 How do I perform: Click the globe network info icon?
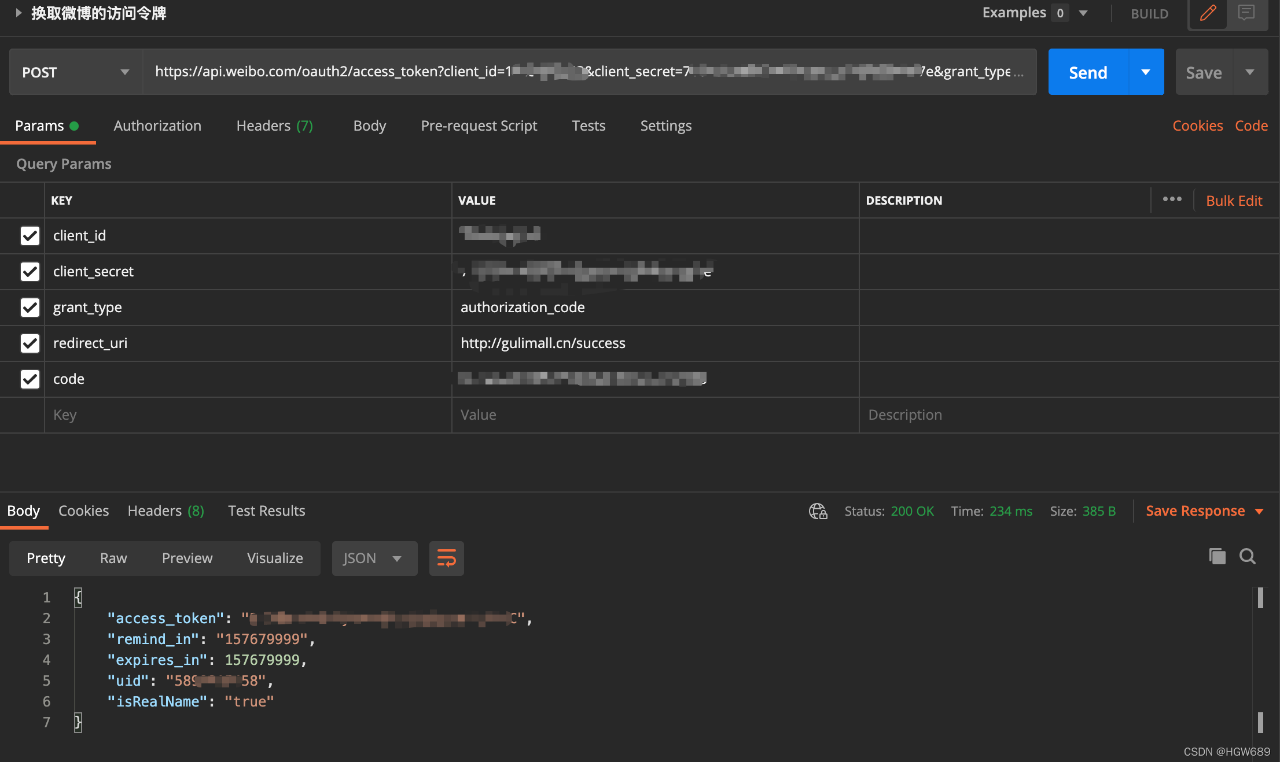click(818, 511)
